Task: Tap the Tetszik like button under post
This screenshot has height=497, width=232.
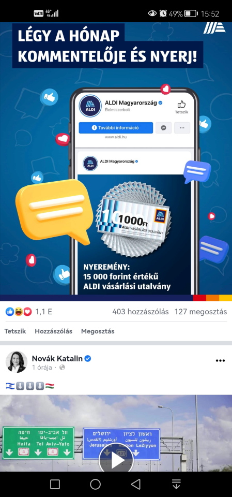Action: point(15,331)
